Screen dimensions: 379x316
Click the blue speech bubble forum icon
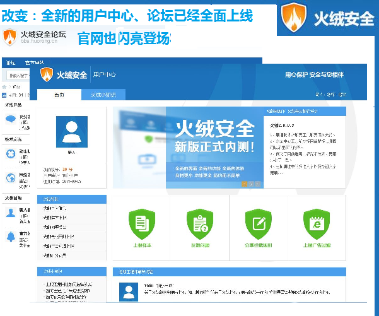click(x=11, y=119)
